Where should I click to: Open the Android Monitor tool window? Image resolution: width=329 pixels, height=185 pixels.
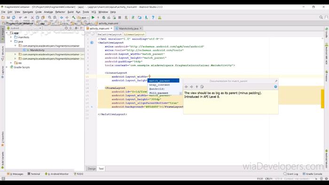coord(57,174)
